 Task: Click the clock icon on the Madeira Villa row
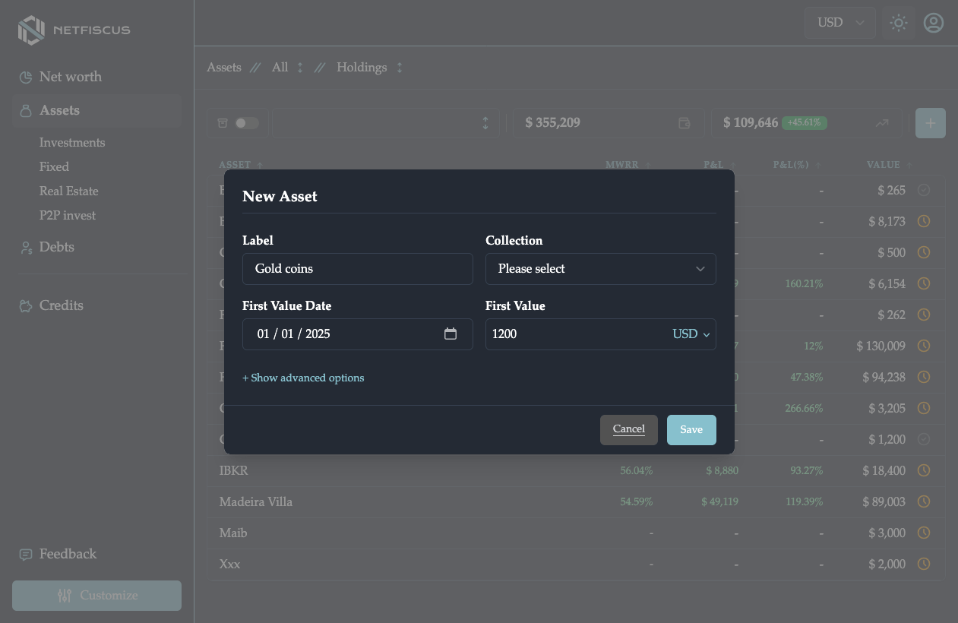(924, 501)
